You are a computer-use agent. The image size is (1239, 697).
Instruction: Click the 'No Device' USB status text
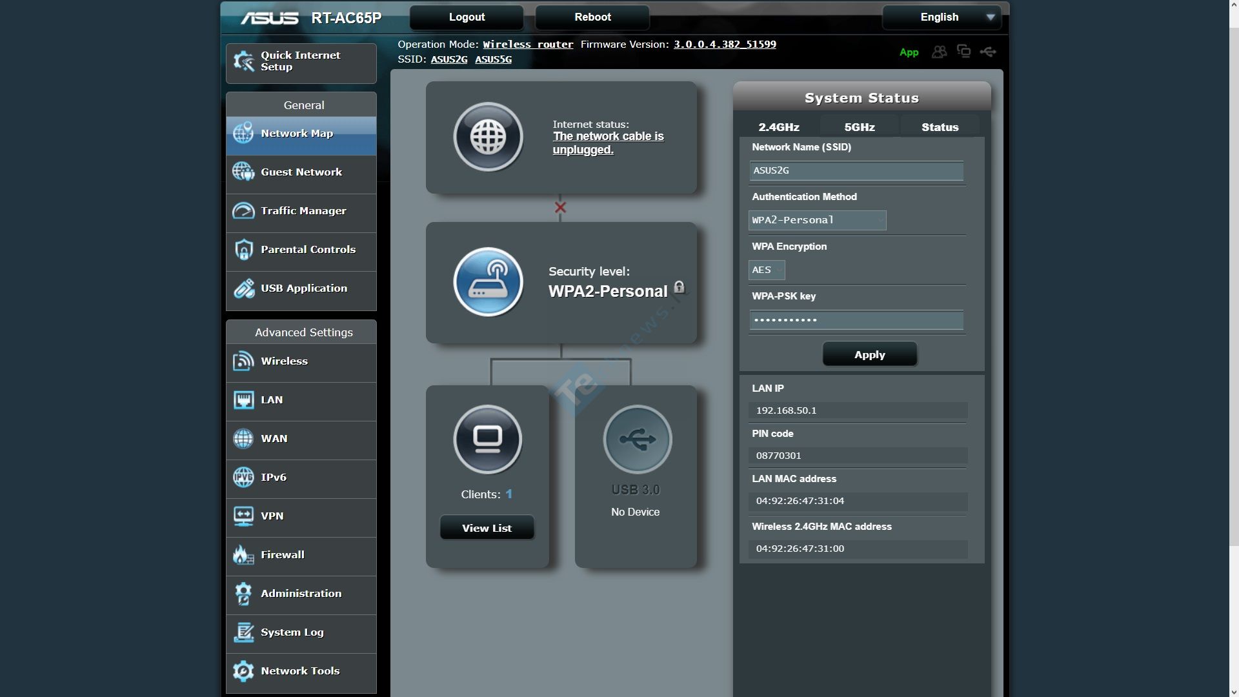(x=635, y=512)
